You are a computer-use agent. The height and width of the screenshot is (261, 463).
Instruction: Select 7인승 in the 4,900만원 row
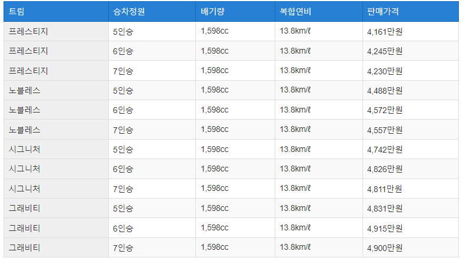tap(123, 247)
